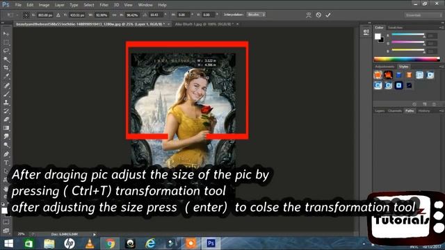The image size is (445, 250).
Task: Open the Filter menu
Action: [x=104, y=5]
